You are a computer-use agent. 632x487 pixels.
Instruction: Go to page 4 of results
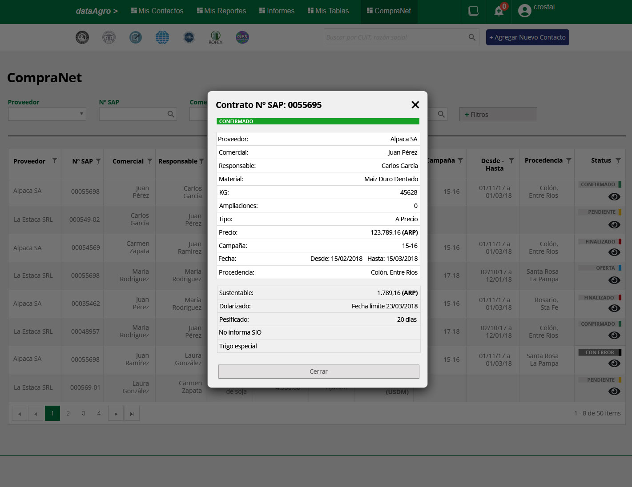pyautogui.click(x=99, y=413)
